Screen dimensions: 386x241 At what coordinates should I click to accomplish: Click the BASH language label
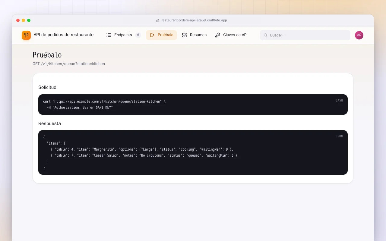339,101
